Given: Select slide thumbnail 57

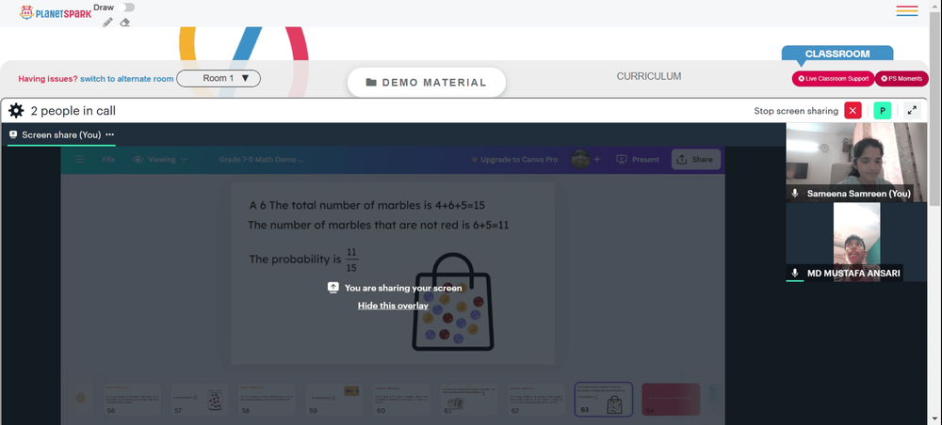Looking at the screenshot, I should click(200, 400).
